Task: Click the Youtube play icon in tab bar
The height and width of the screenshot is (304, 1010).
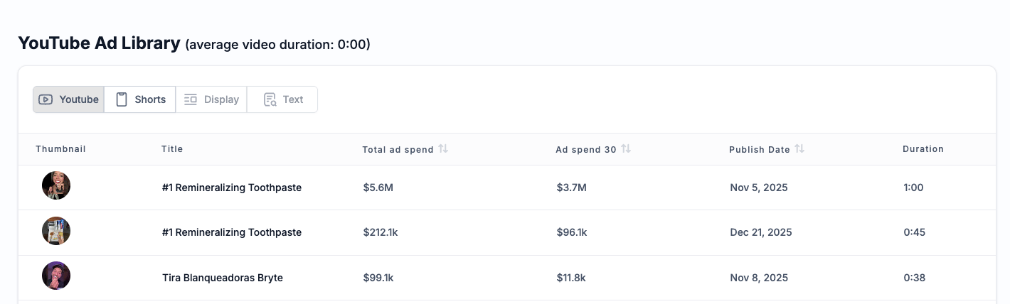Action: (x=46, y=99)
